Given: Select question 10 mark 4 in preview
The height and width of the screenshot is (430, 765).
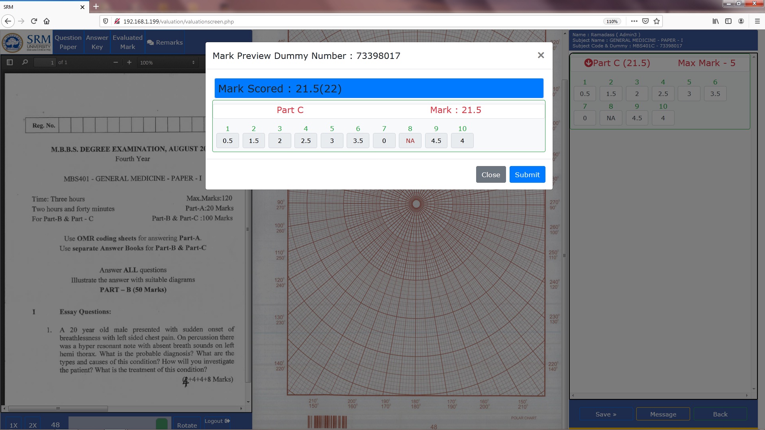Looking at the screenshot, I should pyautogui.click(x=462, y=141).
